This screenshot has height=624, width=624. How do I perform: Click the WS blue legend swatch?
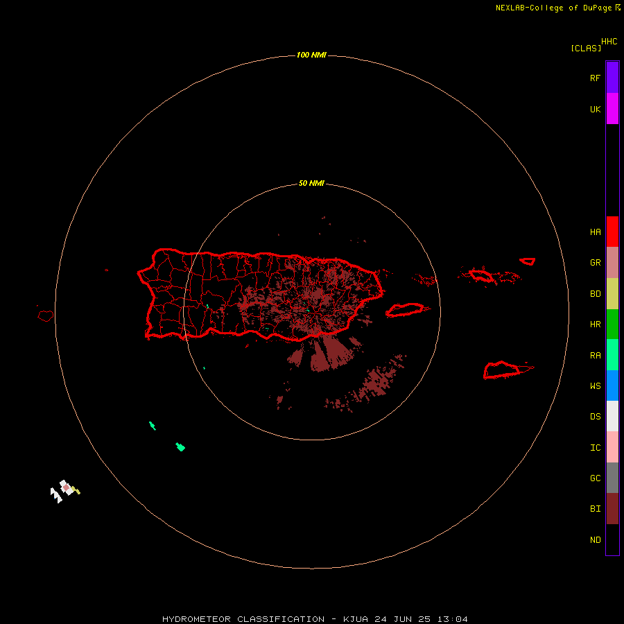612,385
